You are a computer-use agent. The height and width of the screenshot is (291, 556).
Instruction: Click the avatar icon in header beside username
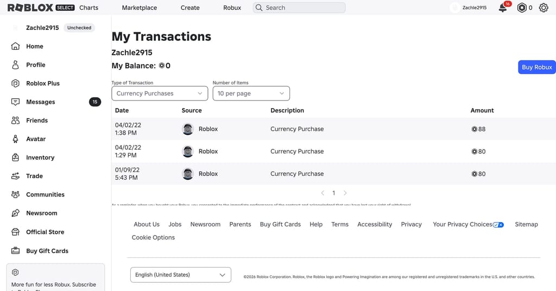(454, 8)
